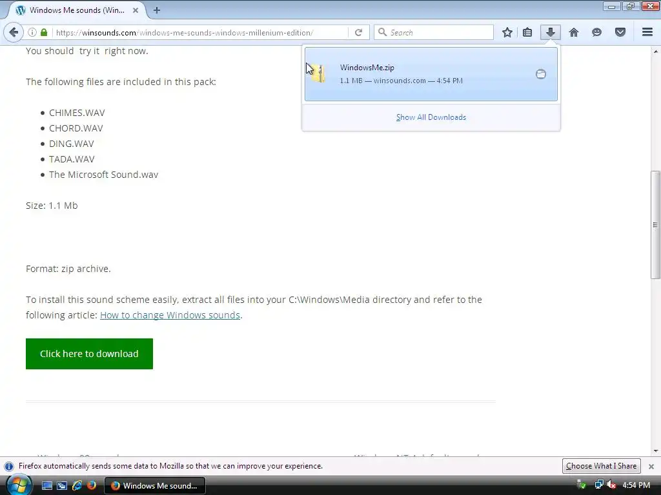The image size is (661, 495).
Task: Save page to Pocket icon
Action: pyautogui.click(x=620, y=32)
